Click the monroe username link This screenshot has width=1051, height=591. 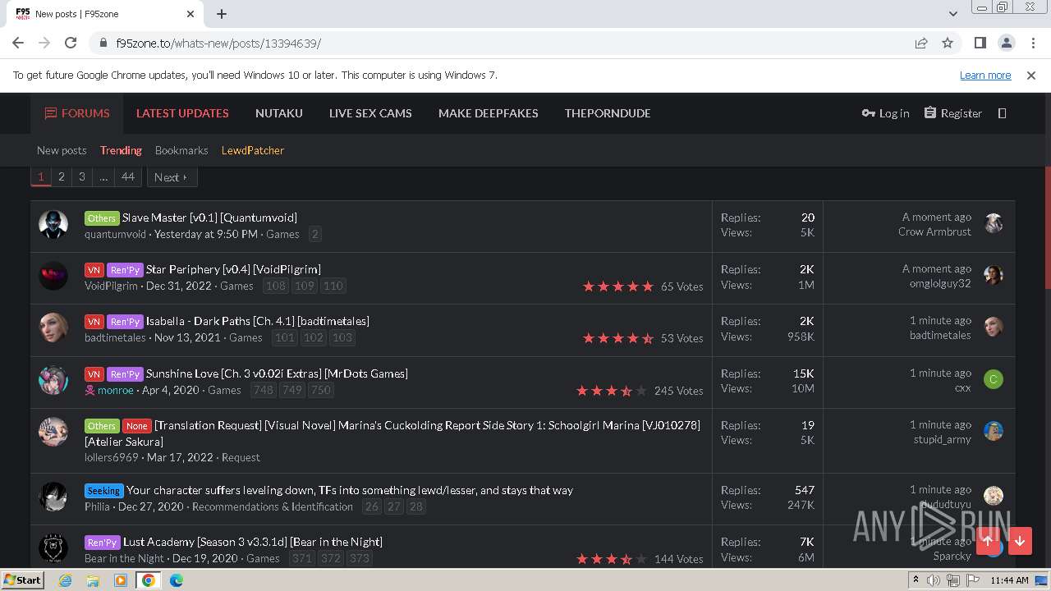(x=115, y=390)
